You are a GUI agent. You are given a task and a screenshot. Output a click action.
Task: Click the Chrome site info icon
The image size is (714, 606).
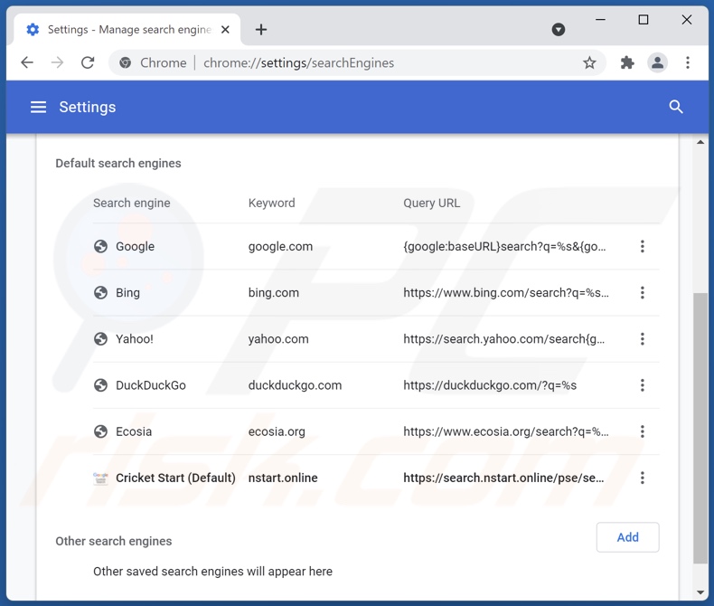(126, 62)
